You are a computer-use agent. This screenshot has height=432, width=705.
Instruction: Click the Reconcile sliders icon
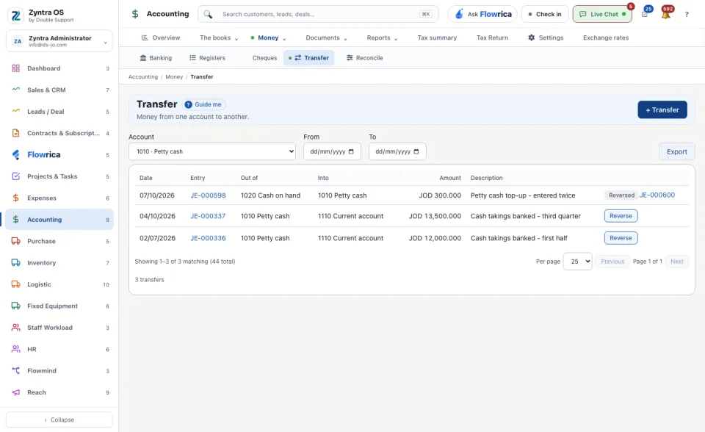[x=350, y=58]
